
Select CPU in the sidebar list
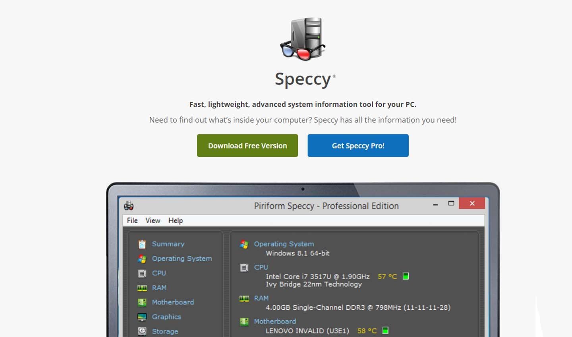pyautogui.click(x=159, y=273)
